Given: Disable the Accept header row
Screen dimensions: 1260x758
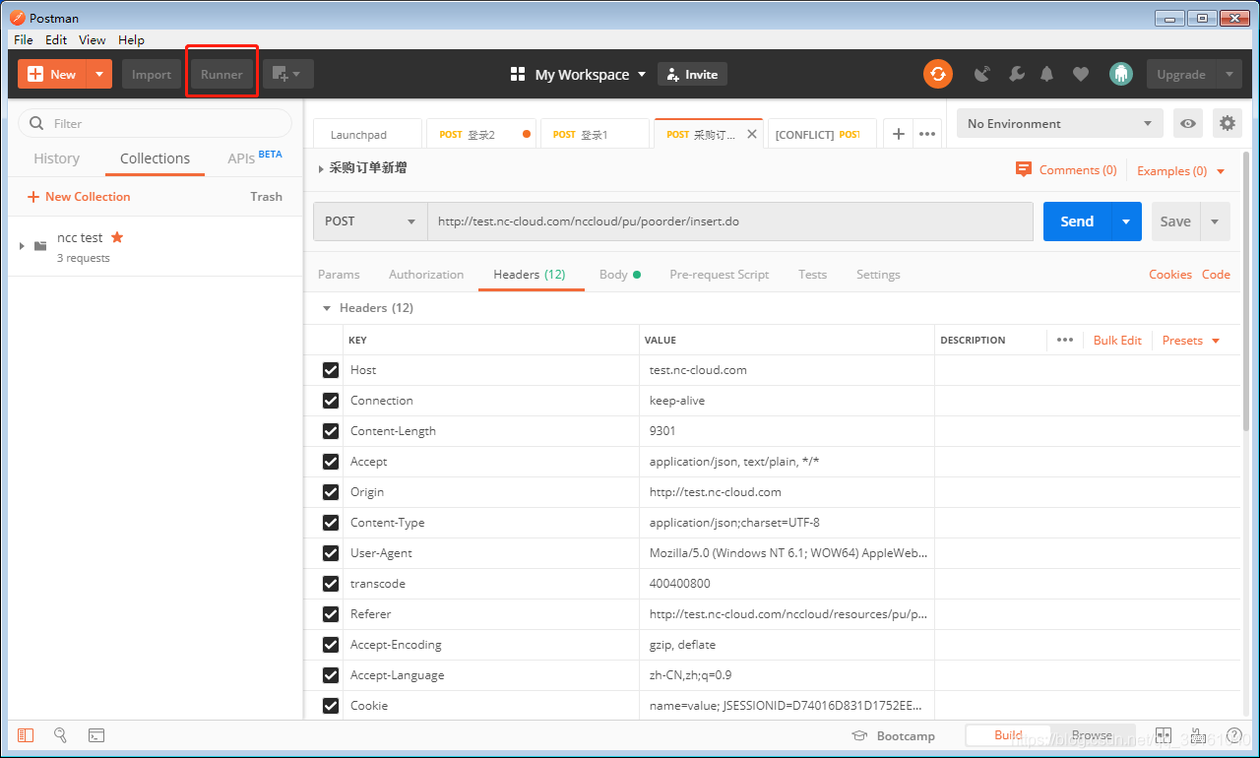Looking at the screenshot, I should [331, 462].
